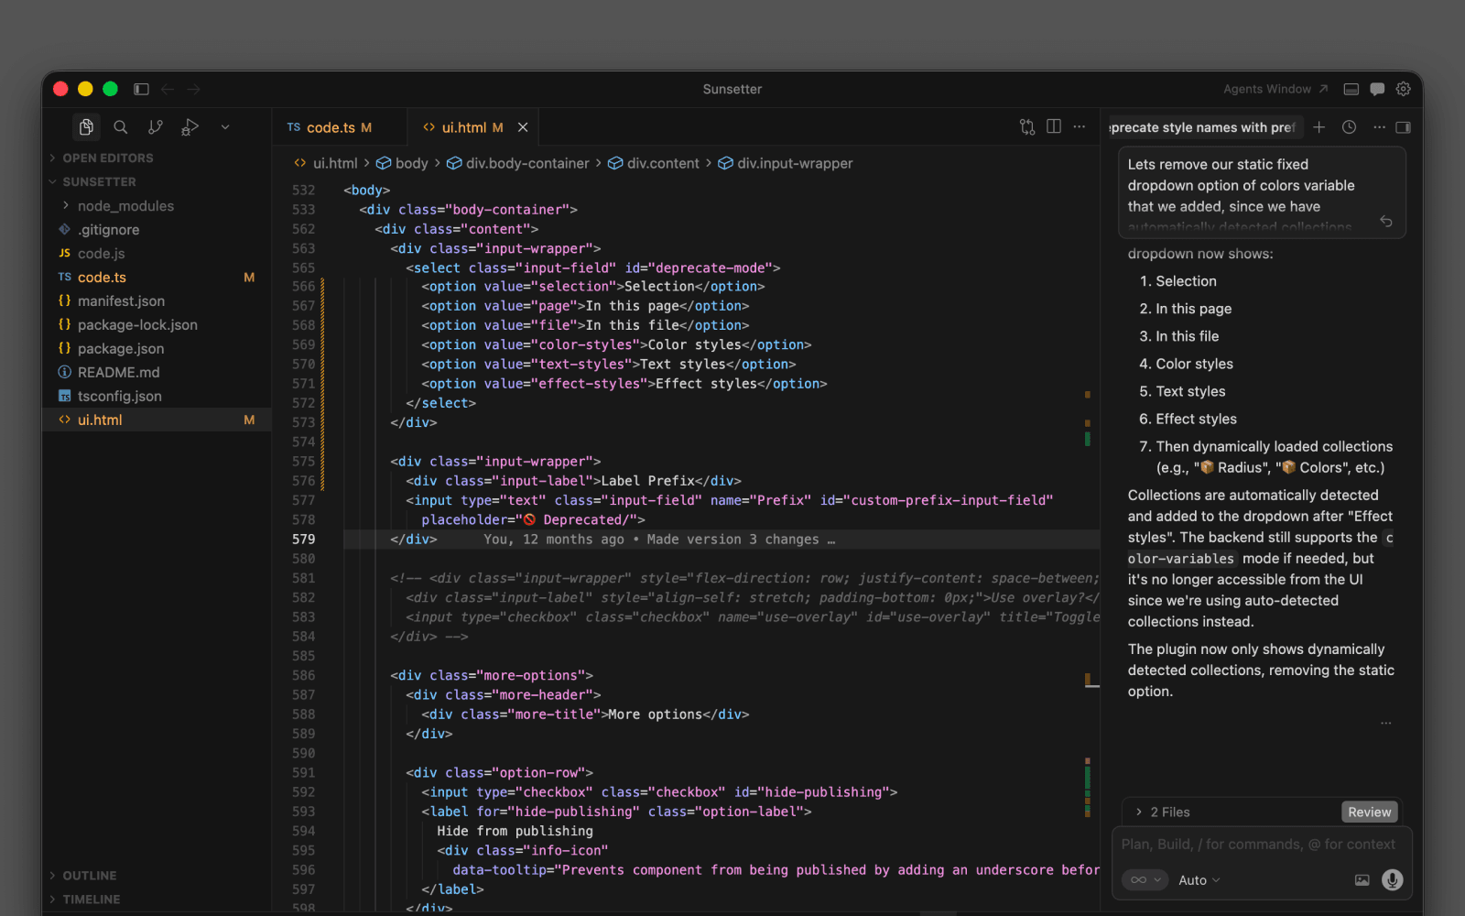Viewport: 1465px width, 916px height.
Task: Click the 'Label Prefix' text on line 576
Action: click(647, 481)
